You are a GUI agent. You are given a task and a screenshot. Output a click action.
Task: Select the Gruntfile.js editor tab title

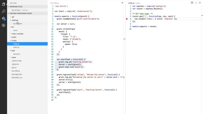tap(55, 3)
